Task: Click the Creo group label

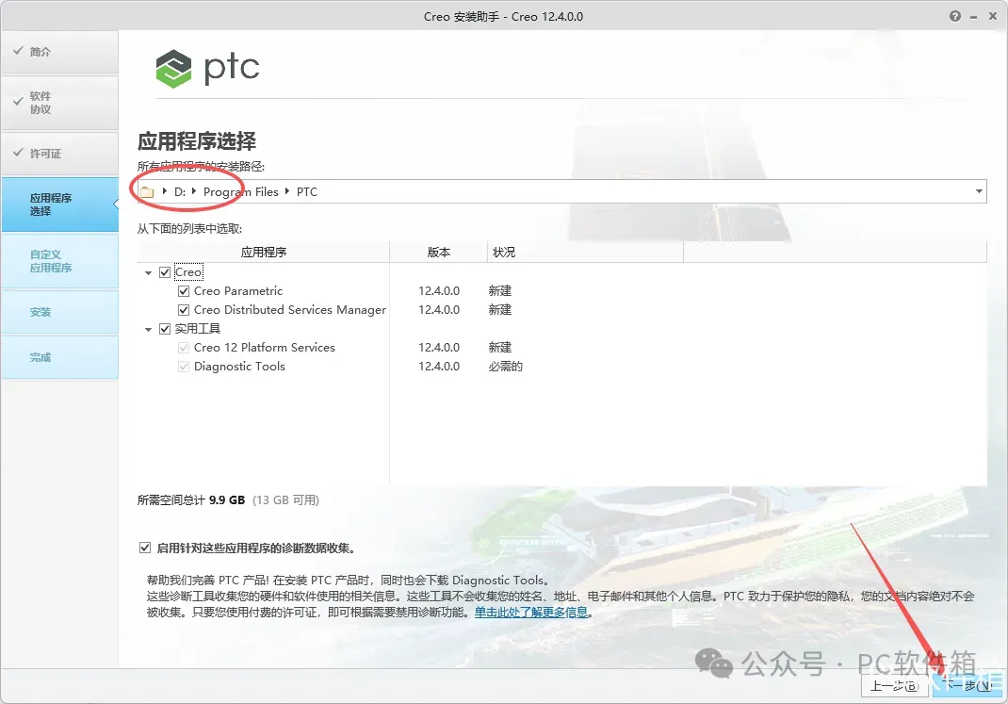Action: click(188, 272)
